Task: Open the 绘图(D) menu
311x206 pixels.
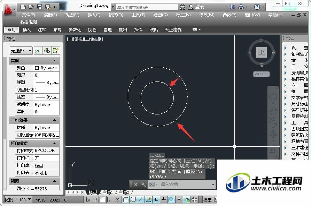Action: click(x=161, y=15)
